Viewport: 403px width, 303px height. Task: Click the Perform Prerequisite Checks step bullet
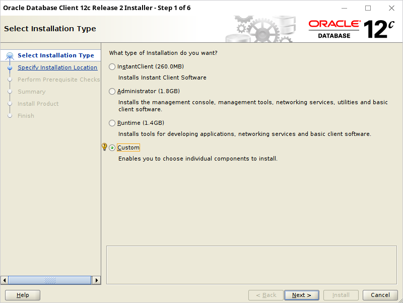click(x=10, y=80)
